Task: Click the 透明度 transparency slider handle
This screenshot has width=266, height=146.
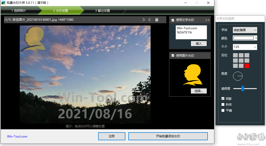Action: [243, 88]
